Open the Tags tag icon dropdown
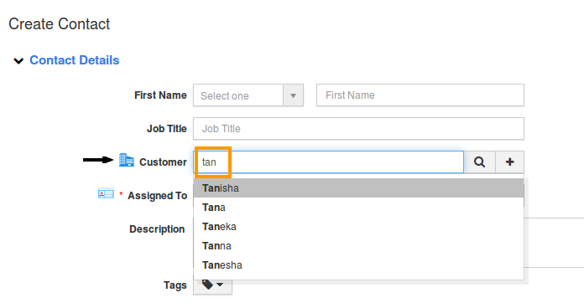Image resolution: width=584 pixels, height=308 pixels. coord(212,285)
